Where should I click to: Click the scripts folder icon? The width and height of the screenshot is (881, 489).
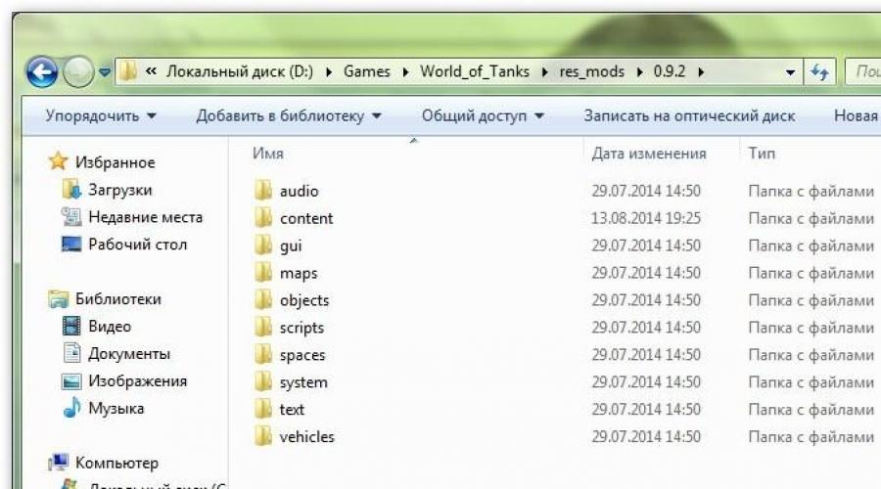pos(263,327)
